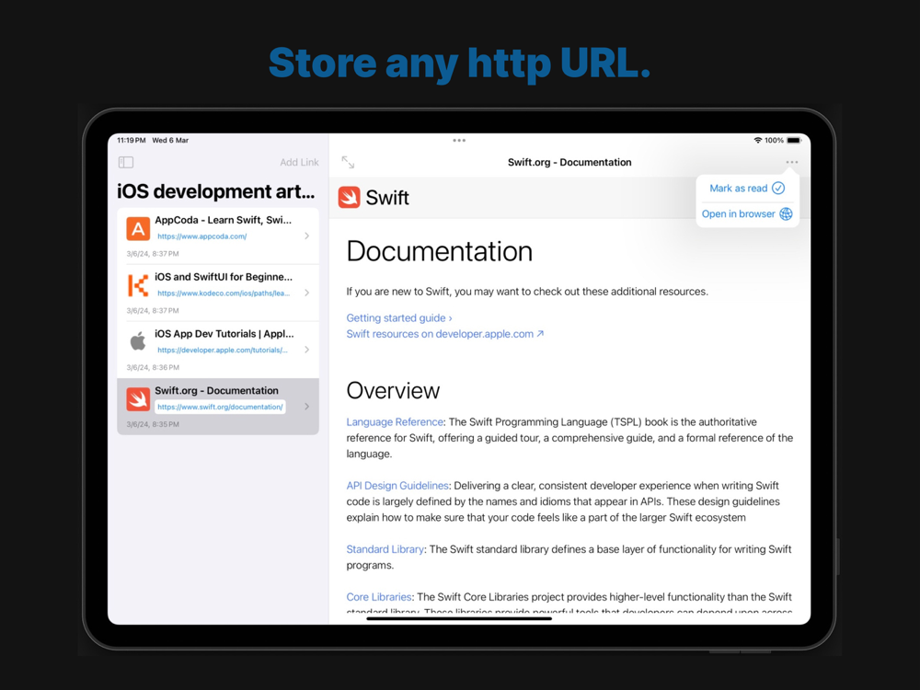Click the globe icon in Open in browser
The width and height of the screenshot is (920, 690).
786,214
